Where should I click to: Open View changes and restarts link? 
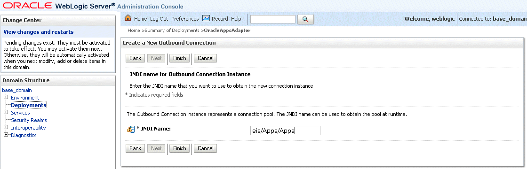click(x=38, y=32)
